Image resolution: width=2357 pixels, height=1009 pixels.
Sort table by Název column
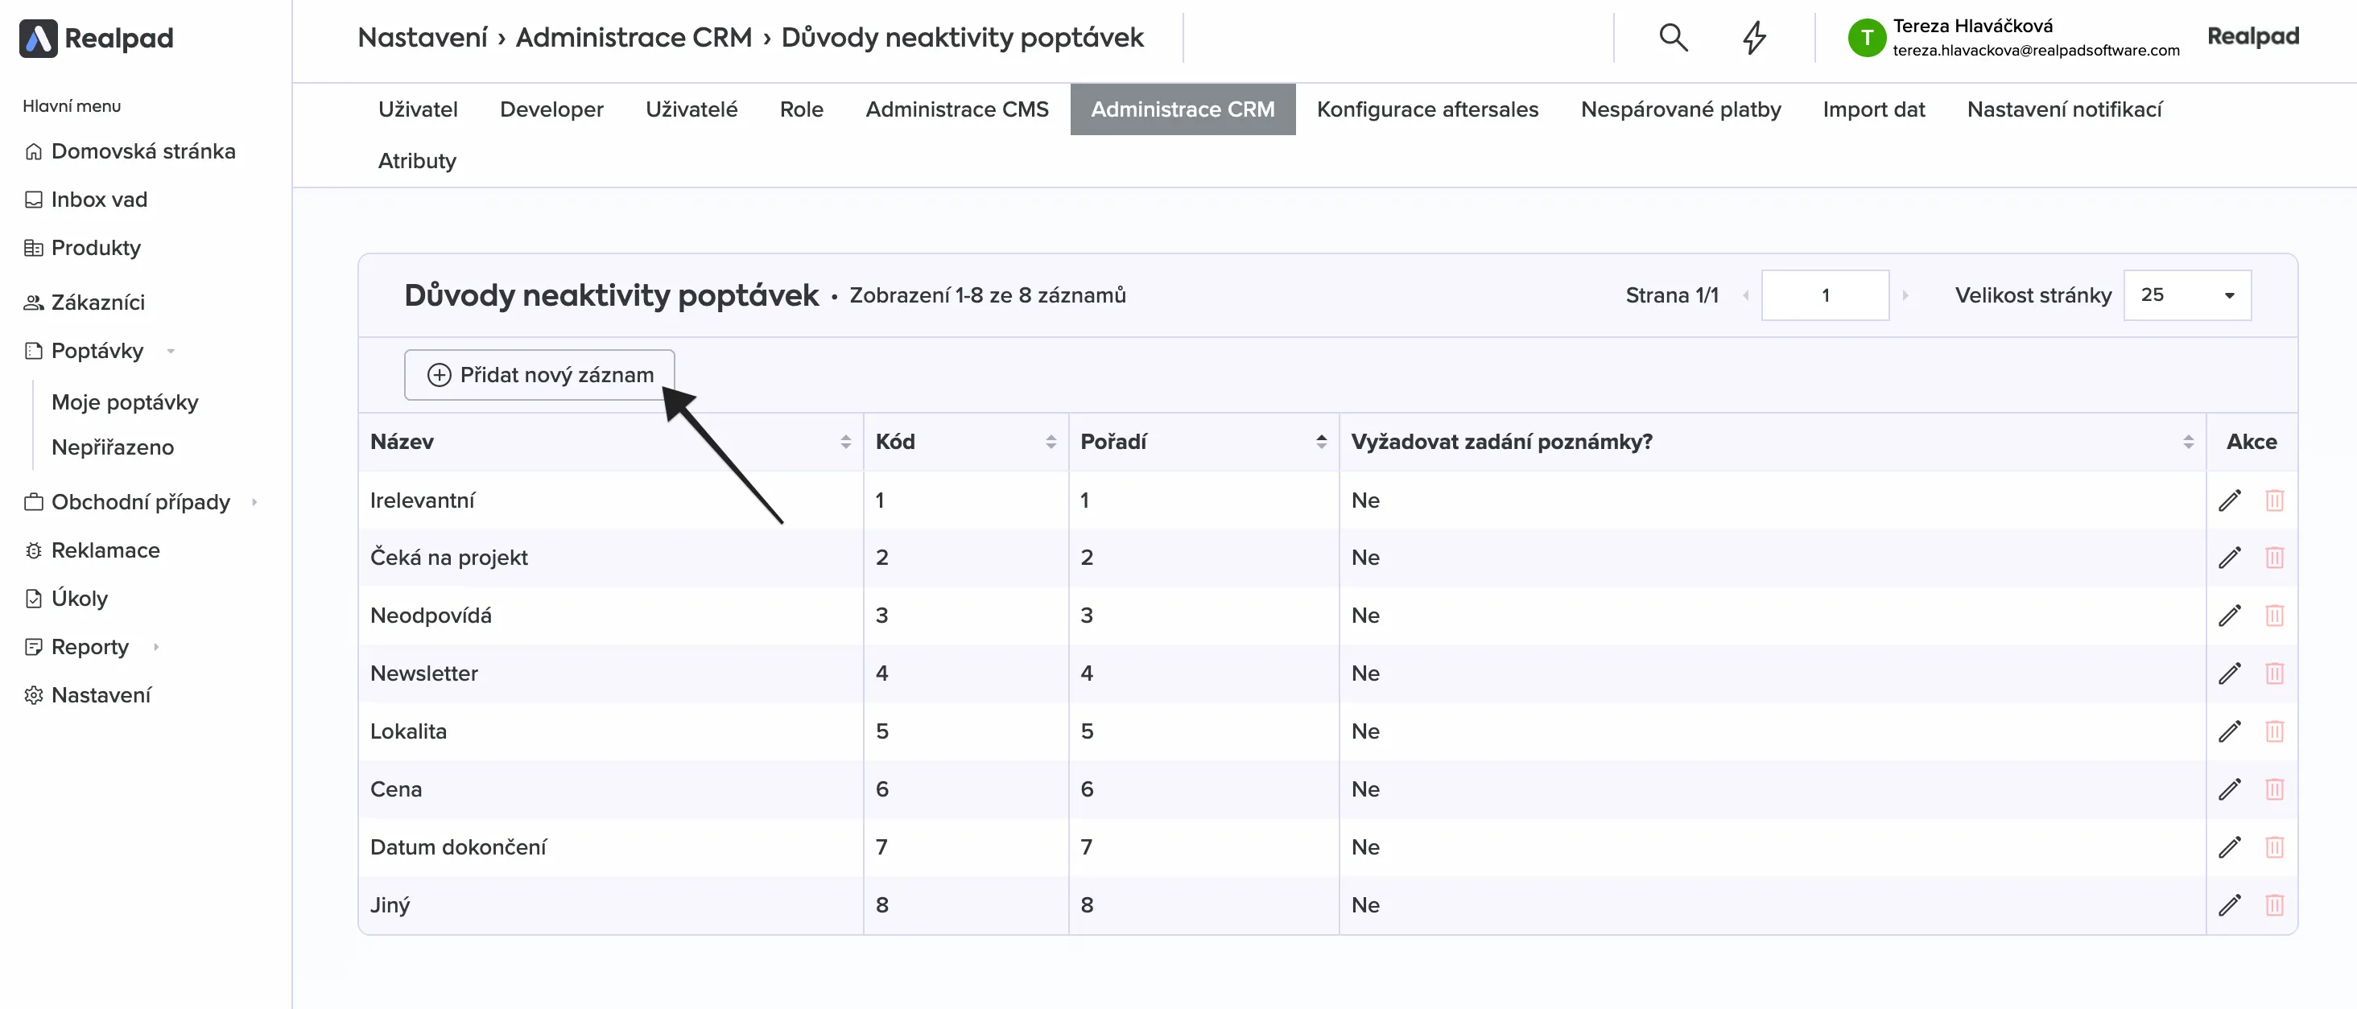pyautogui.click(x=844, y=442)
